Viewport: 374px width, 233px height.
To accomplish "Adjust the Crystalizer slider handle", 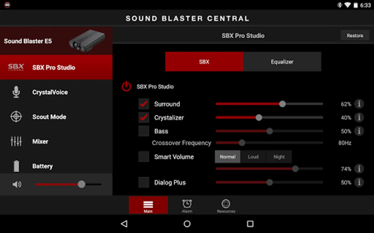I will pos(259,118).
